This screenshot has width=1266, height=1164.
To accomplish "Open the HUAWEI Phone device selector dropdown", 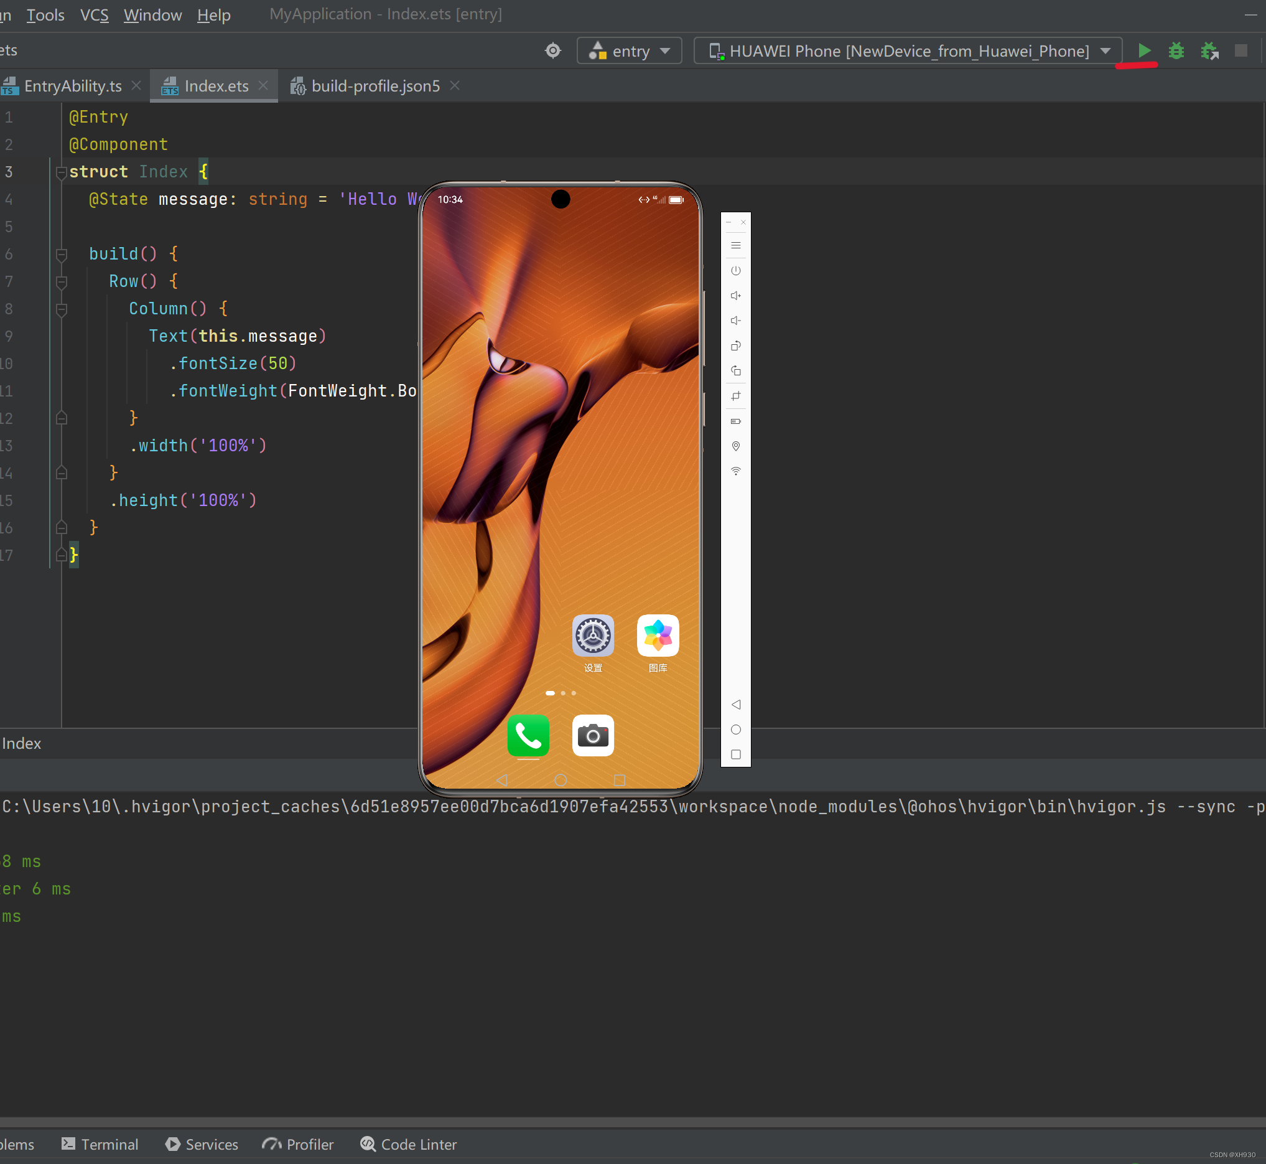I will pyautogui.click(x=907, y=51).
